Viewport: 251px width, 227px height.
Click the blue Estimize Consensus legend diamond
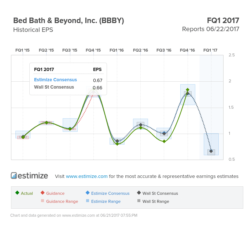[x=88, y=193]
